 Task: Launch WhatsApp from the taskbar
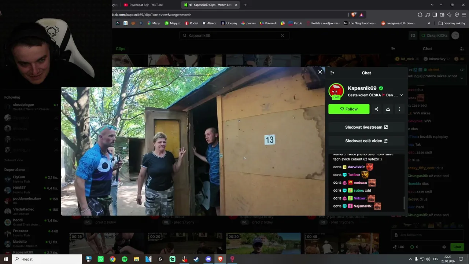pos(101,259)
